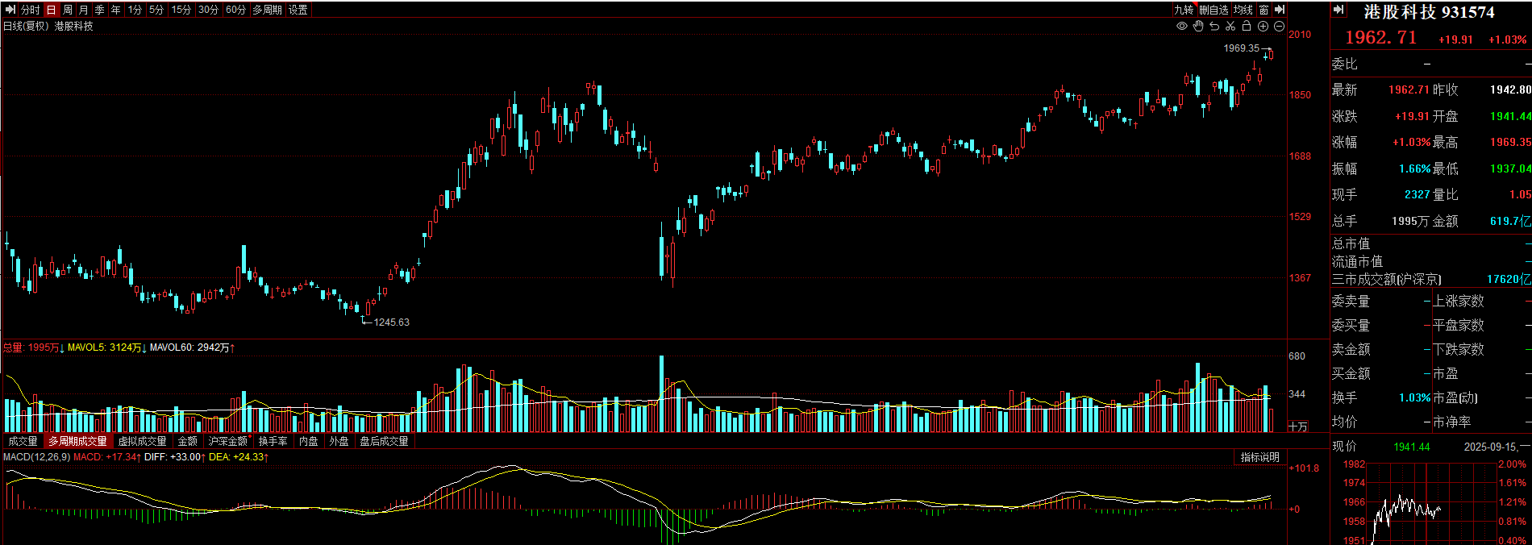1532x545 pixels.
Task: Zoom out with the minus circle icon
Action: [1280, 27]
